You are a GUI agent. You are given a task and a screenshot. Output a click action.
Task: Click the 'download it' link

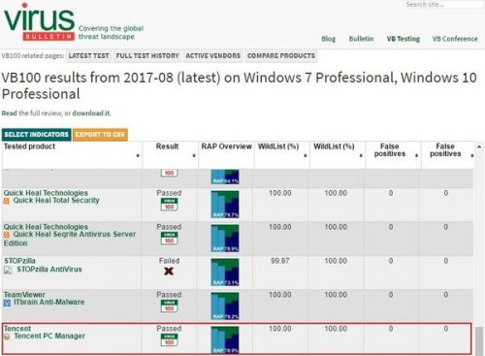point(91,113)
